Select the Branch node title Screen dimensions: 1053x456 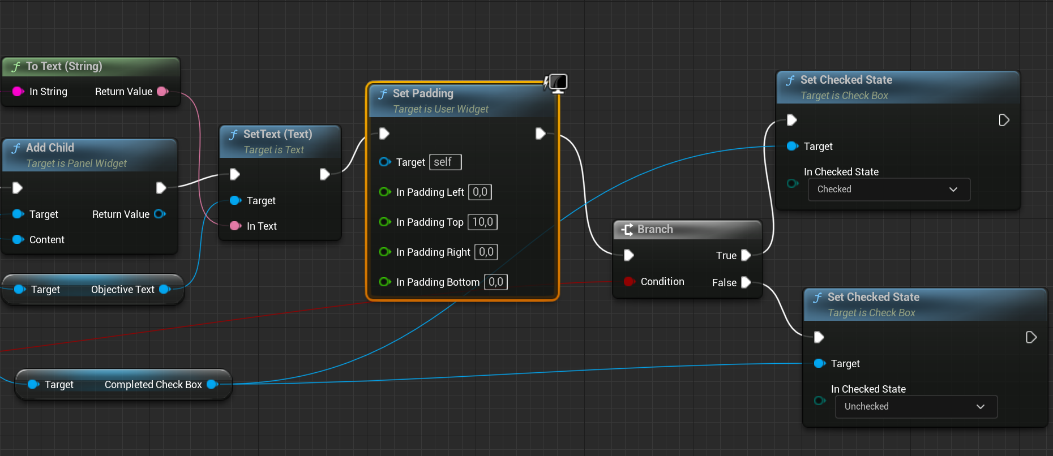tap(655, 229)
